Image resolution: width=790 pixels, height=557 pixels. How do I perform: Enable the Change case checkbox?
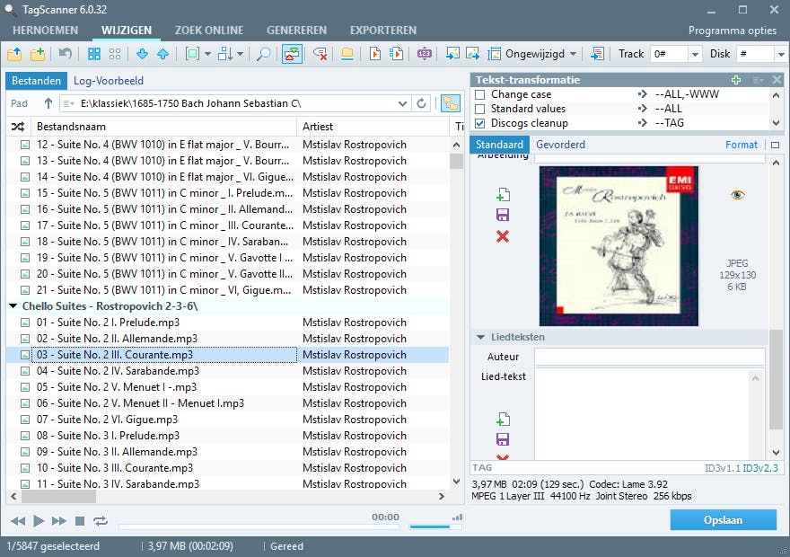pyautogui.click(x=479, y=94)
